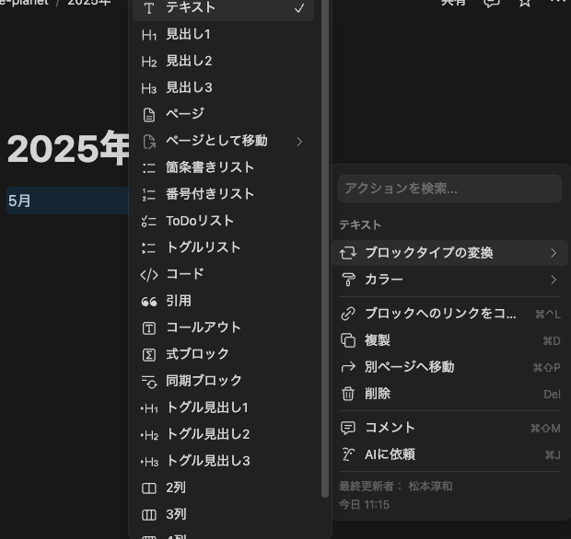Image resolution: width=571 pixels, height=539 pixels.
Task: Click AIに依頼 action
Action: pyautogui.click(x=390, y=454)
